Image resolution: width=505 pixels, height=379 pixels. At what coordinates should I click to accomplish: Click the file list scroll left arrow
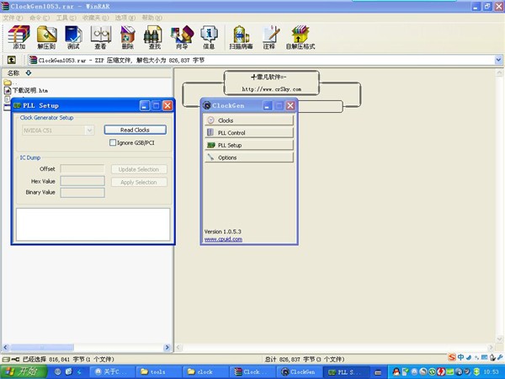point(6,347)
